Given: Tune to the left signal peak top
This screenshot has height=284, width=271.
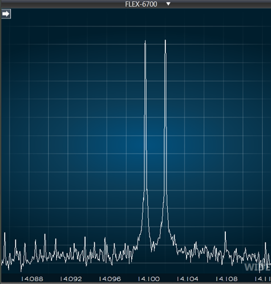Looking at the screenshot, I should 145,41.
